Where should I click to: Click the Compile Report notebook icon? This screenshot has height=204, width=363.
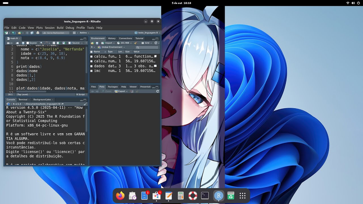(54, 43)
